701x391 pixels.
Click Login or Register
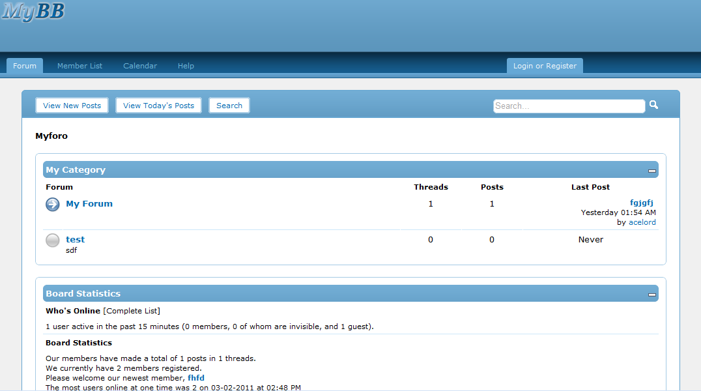(x=545, y=66)
